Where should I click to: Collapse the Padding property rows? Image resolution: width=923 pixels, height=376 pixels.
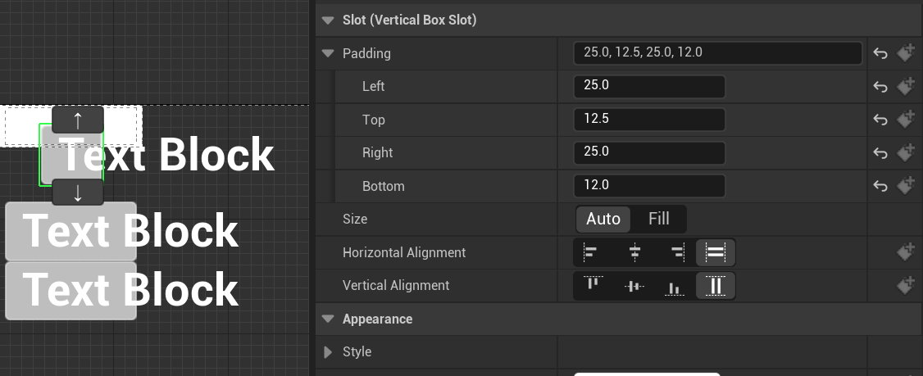(x=328, y=54)
